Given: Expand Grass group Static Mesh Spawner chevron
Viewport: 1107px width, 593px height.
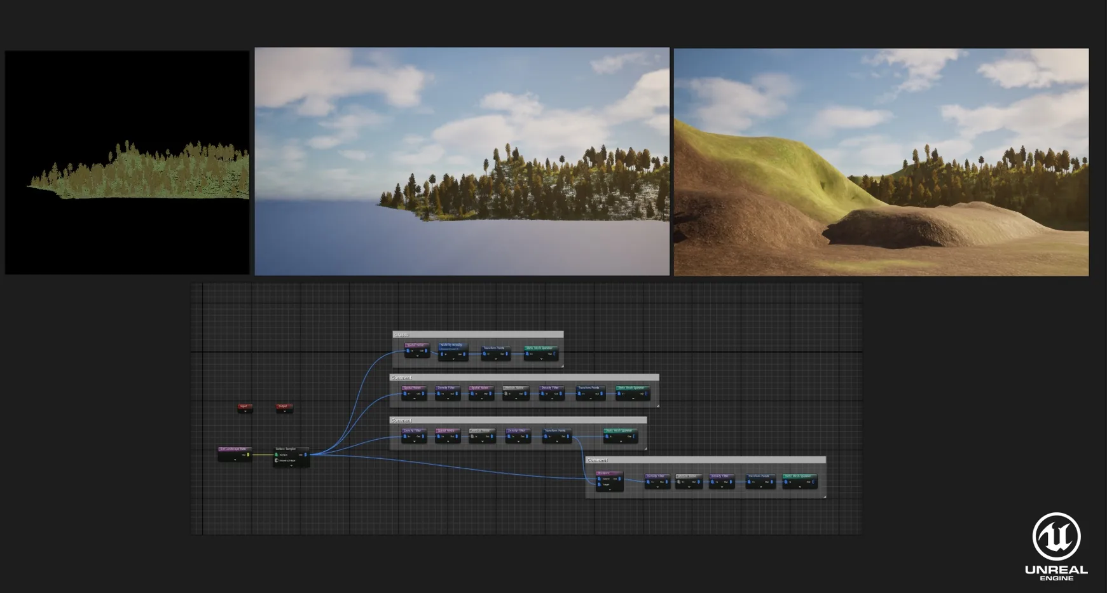Looking at the screenshot, I should tap(541, 358).
